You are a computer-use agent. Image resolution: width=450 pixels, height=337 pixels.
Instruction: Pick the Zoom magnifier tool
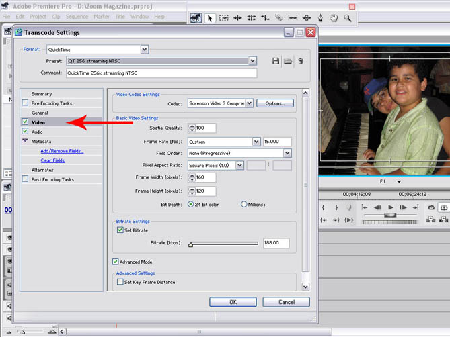pyautogui.click(x=348, y=19)
